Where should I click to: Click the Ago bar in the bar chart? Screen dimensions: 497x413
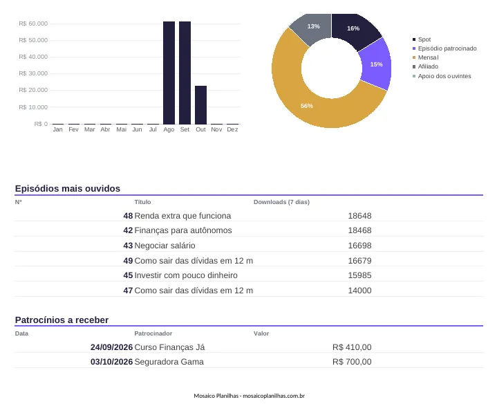169,73
